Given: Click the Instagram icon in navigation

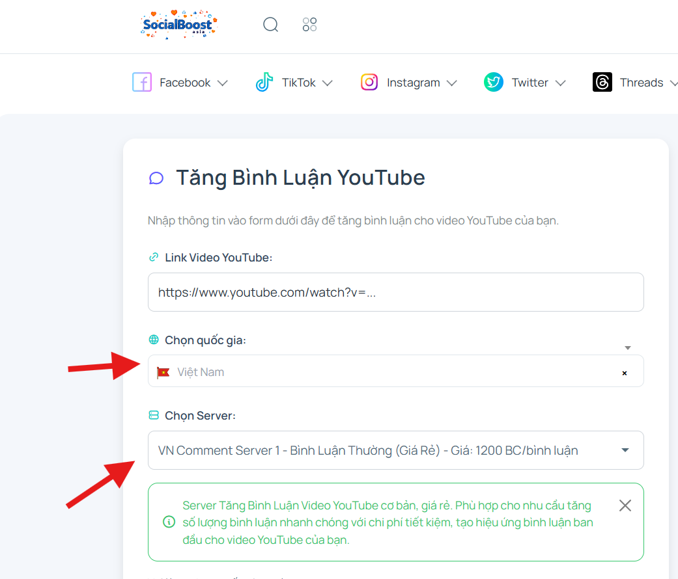Looking at the screenshot, I should pyautogui.click(x=369, y=82).
